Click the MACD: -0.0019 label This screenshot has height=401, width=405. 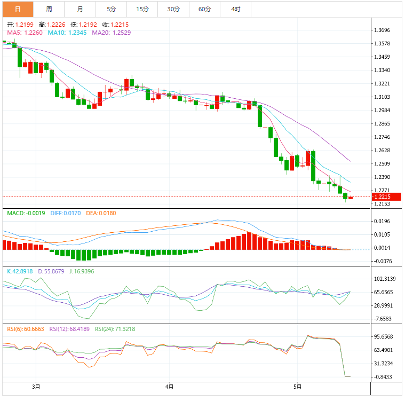[x=26, y=213]
